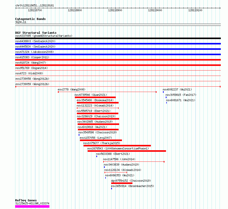
Task: Click ruler position 128118800
Action: [75, 10]
